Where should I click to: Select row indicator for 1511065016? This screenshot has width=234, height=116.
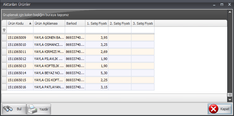click(4, 87)
